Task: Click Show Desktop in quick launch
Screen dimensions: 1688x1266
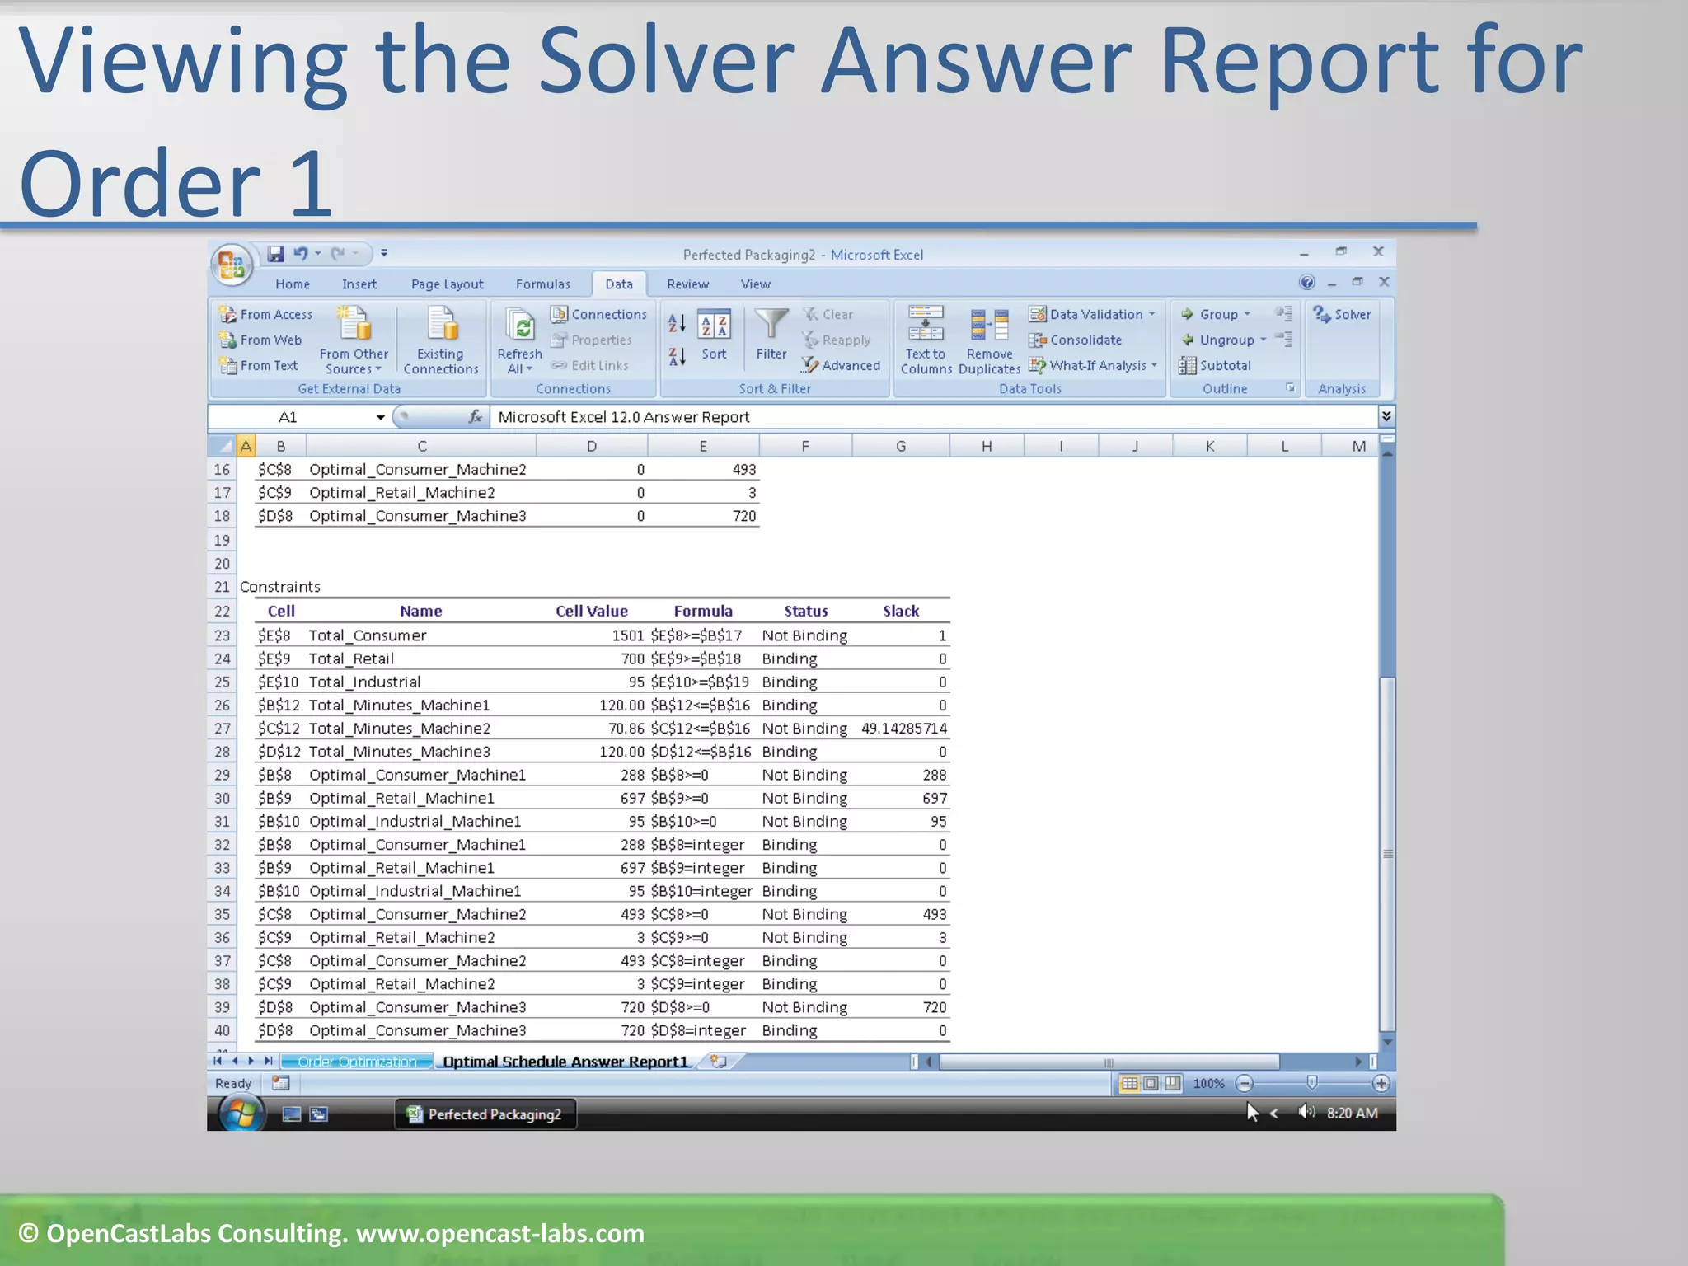Action: click(x=292, y=1114)
